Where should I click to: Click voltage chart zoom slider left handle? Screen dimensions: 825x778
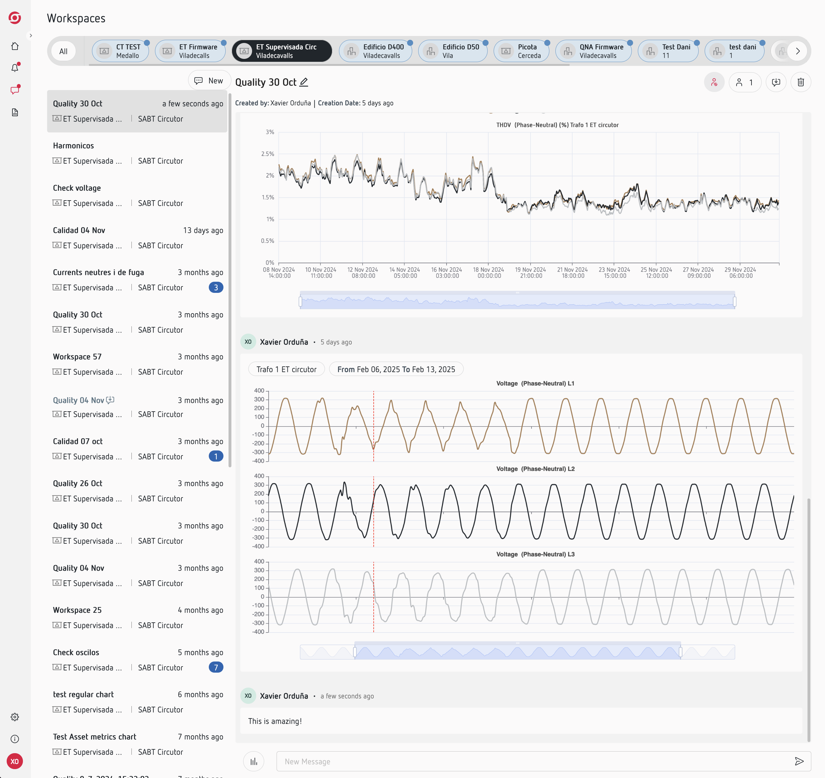[354, 652]
